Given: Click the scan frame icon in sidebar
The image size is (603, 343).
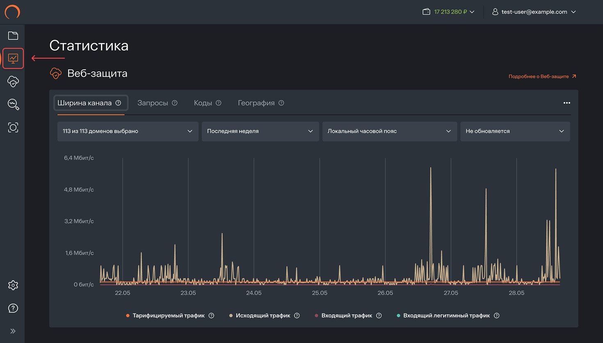Looking at the screenshot, I should pyautogui.click(x=13, y=127).
